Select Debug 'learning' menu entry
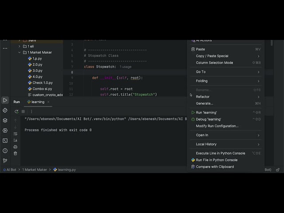Viewport: 284px width, 213px height. [x=226, y=119]
